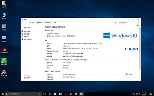Open the red SwitchNOW taskbar icon
Image resolution: width=154 pixels, height=96 pixels.
click(x=66, y=94)
